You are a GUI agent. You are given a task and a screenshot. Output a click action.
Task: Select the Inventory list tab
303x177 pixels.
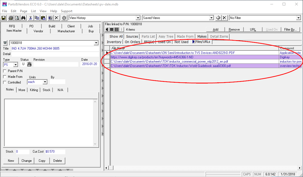click(114, 42)
